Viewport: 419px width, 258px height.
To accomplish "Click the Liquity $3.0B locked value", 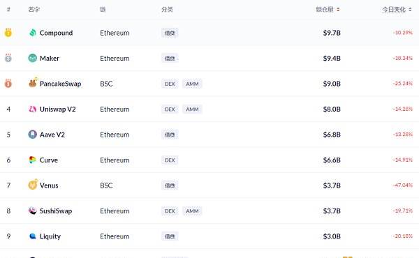I will (332, 236).
